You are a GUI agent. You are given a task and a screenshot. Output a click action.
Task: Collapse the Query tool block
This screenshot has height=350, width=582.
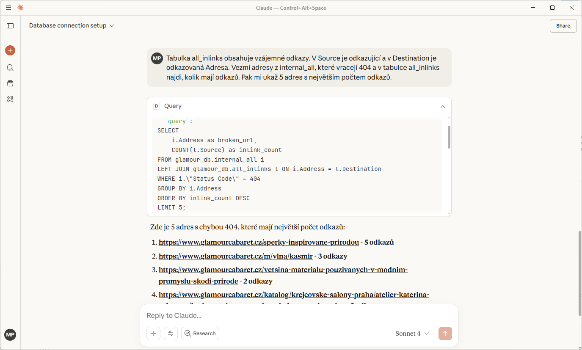pyautogui.click(x=442, y=106)
